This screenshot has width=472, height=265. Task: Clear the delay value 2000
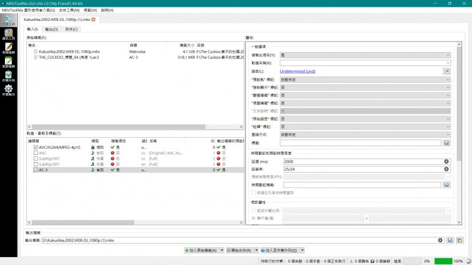[x=446, y=162]
